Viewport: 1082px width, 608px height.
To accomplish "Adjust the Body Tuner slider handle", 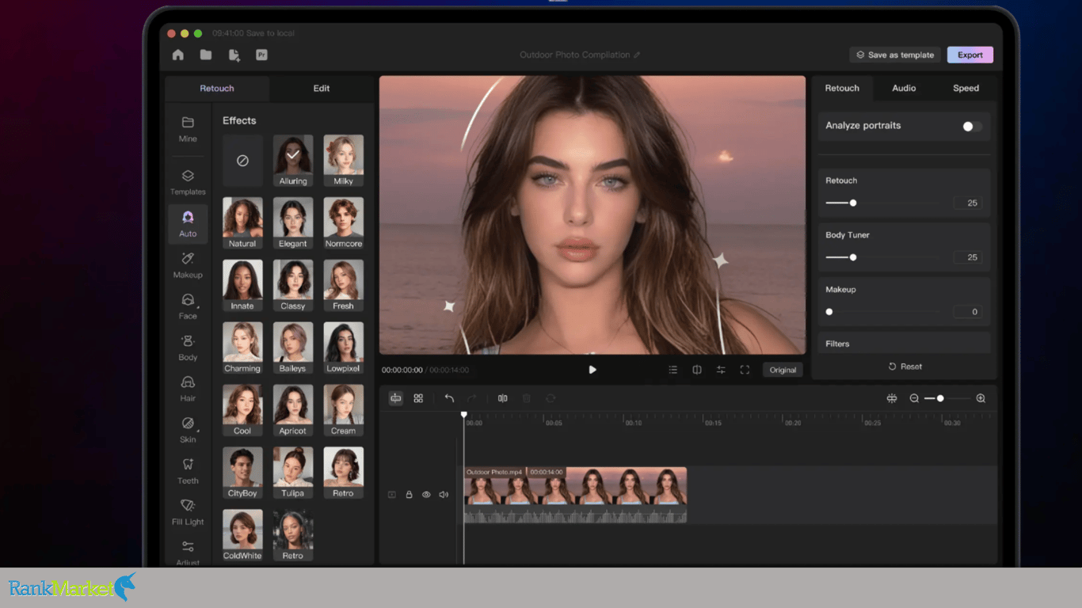I will (853, 257).
